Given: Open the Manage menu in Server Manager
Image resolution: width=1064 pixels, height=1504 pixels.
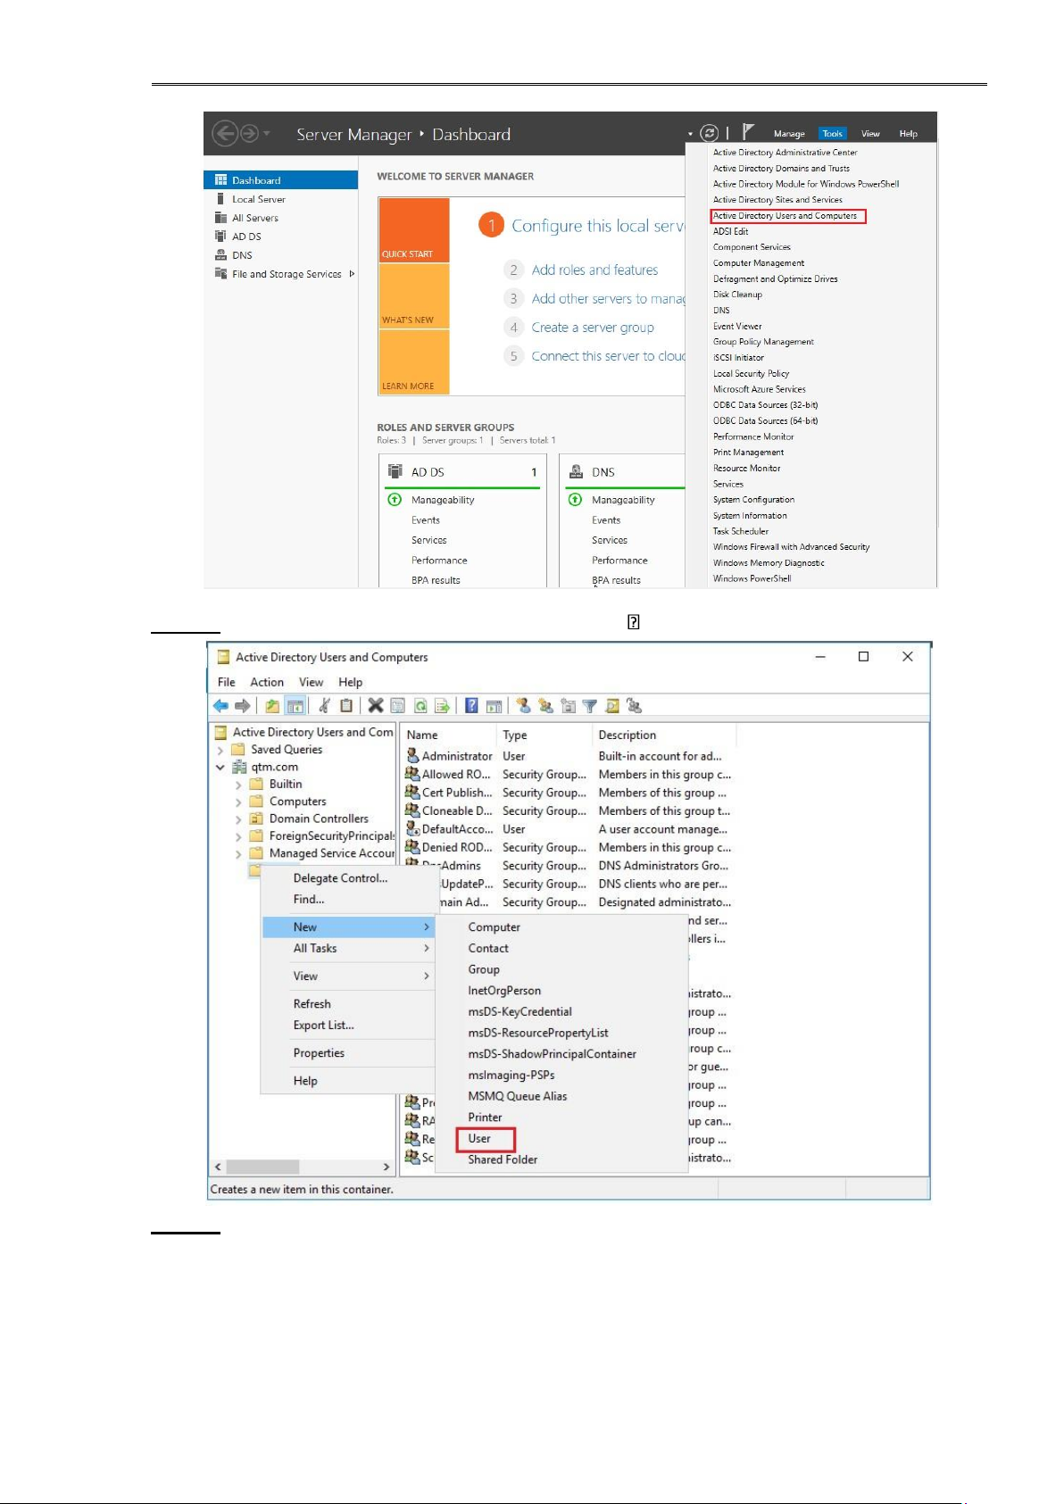Looking at the screenshot, I should coord(789,134).
